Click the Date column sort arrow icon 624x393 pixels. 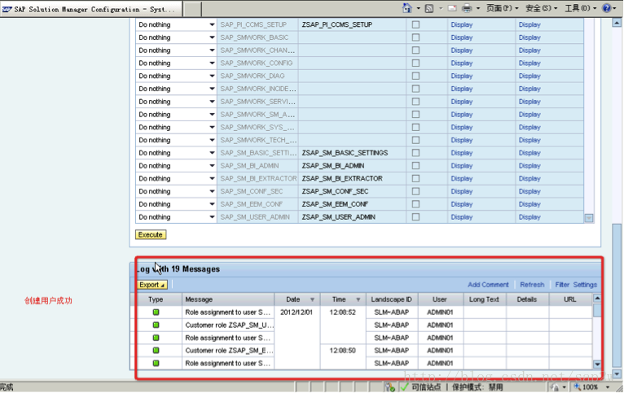tap(312, 299)
